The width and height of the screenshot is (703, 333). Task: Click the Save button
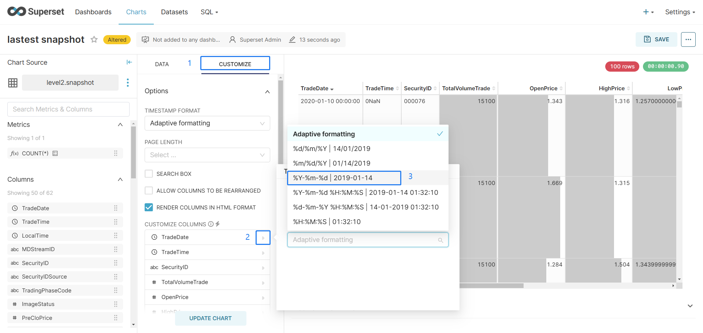pyautogui.click(x=656, y=39)
